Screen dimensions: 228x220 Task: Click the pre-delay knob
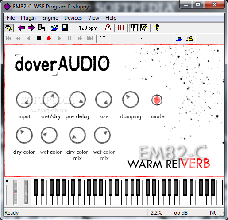tap(77, 100)
